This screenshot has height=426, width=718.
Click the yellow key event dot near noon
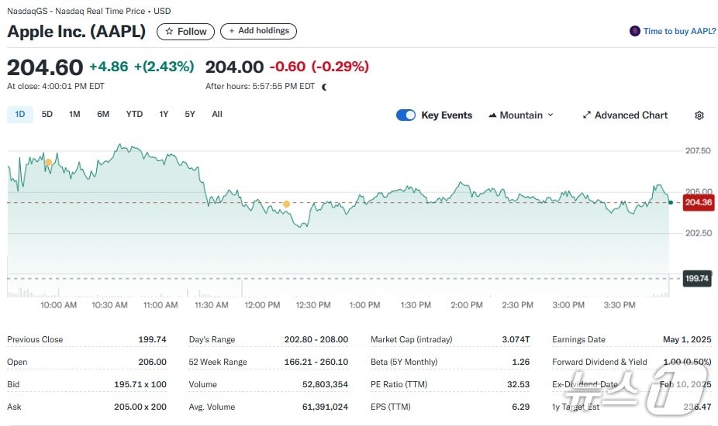point(286,204)
